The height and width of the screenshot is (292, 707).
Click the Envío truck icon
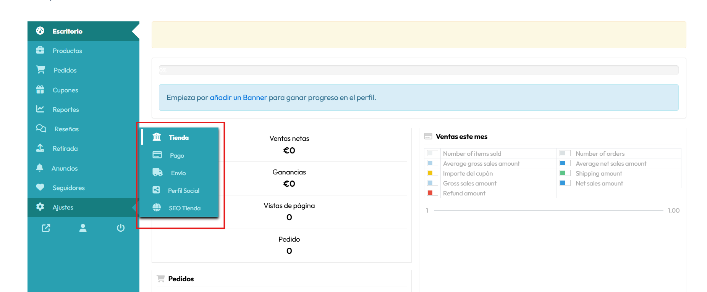coord(157,173)
